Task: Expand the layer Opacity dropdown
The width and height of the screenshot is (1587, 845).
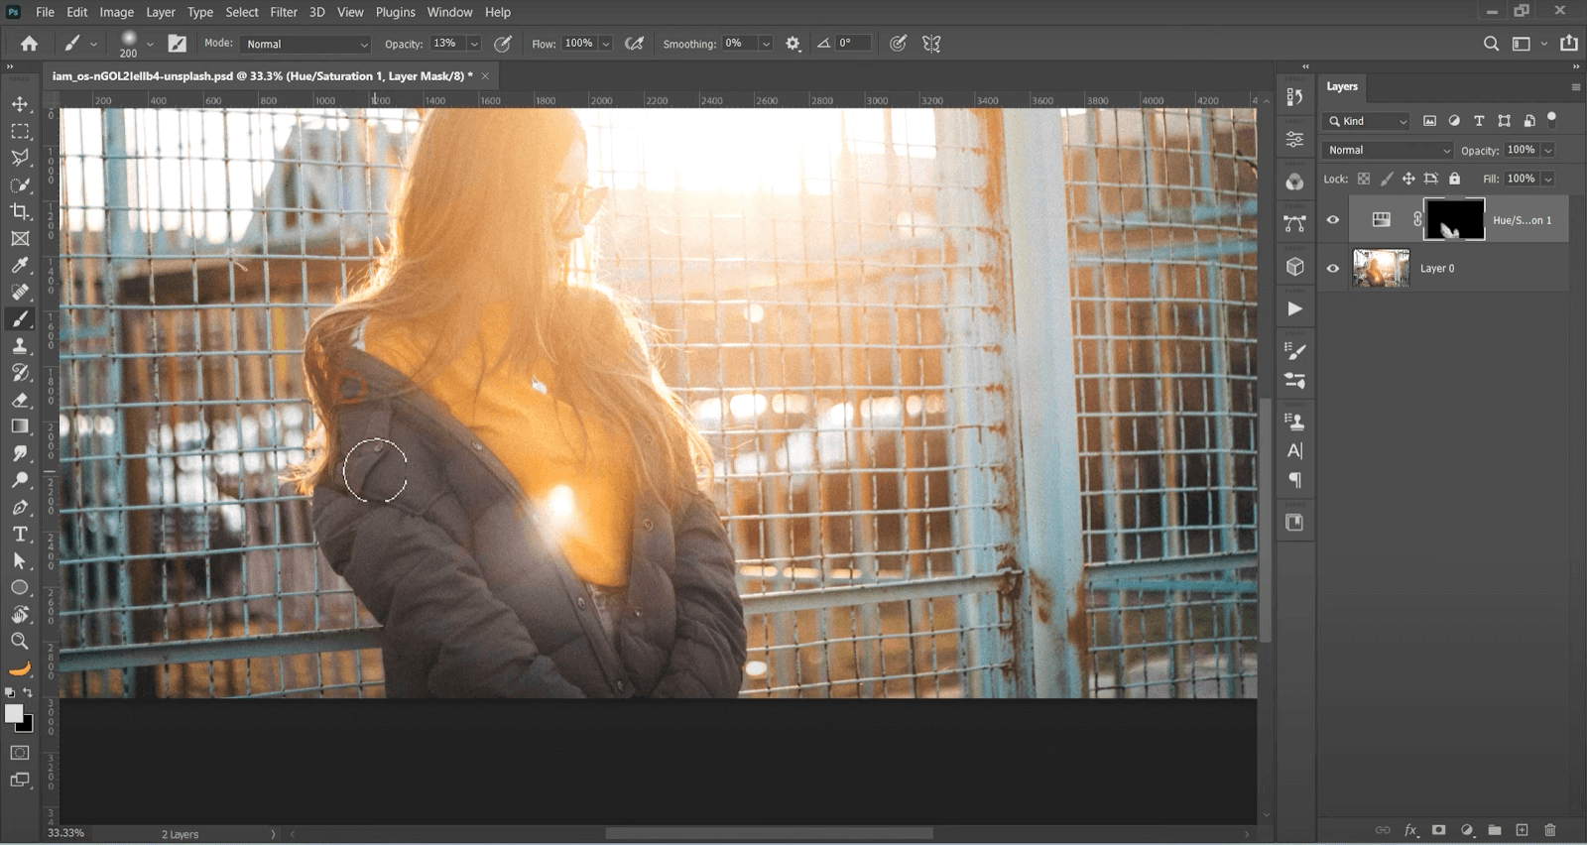Action: [1548, 150]
